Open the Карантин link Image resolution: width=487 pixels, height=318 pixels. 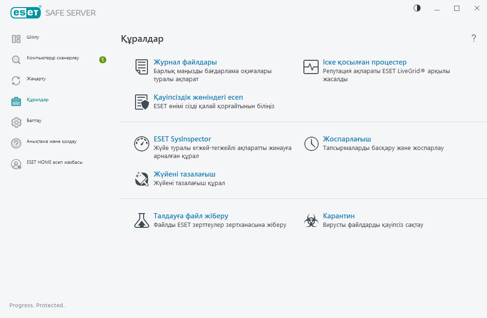pyautogui.click(x=339, y=216)
